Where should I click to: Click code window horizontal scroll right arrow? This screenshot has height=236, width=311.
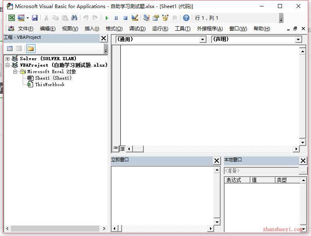296,149
